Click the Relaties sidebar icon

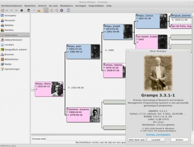click(2, 25)
